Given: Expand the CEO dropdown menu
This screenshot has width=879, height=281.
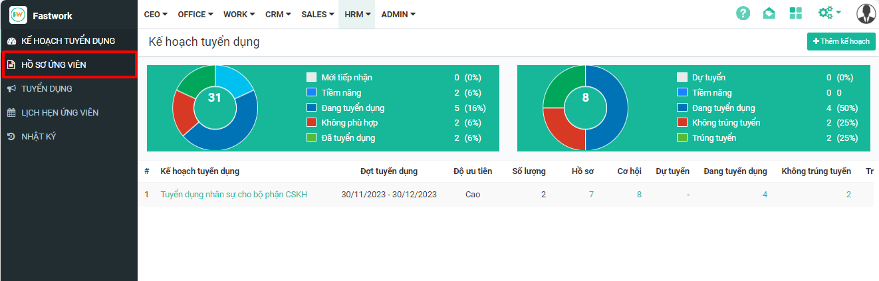Looking at the screenshot, I should coord(156,14).
